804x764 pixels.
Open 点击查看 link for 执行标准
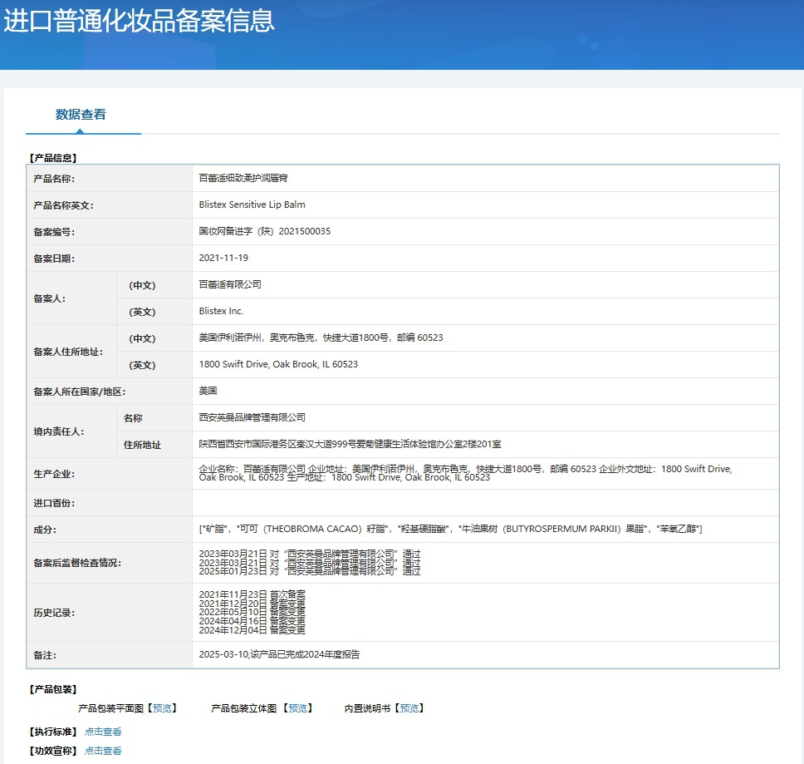point(103,732)
